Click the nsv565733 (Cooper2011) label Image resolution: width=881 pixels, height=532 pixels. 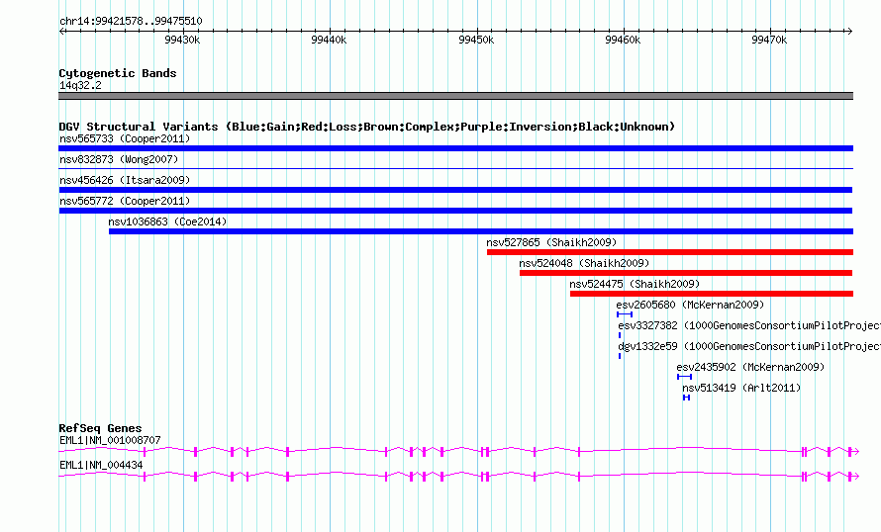125,138
